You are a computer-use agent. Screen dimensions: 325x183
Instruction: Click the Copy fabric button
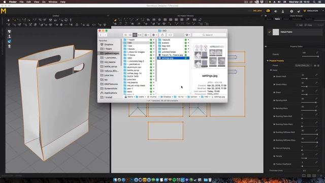[308, 25]
